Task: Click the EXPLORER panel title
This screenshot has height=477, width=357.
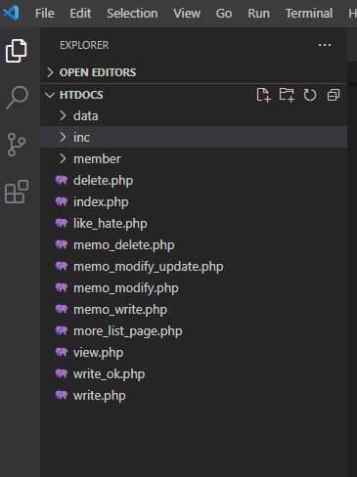Action: (x=84, y=45)
